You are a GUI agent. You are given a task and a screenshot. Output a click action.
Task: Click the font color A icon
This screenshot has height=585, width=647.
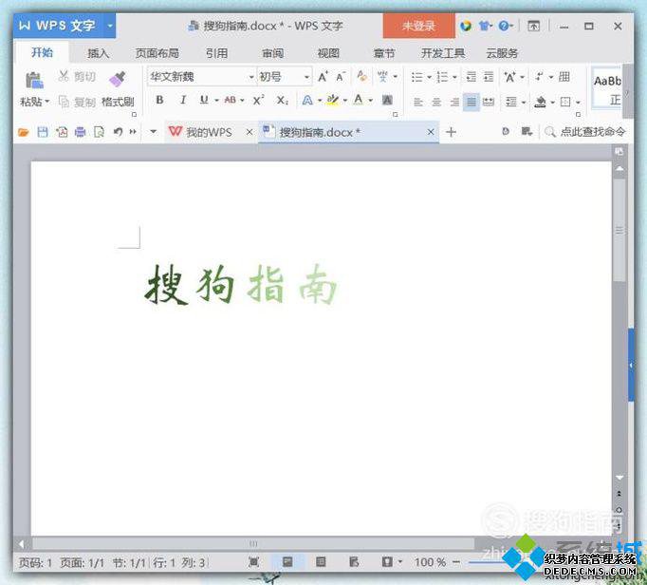pyautogui.click(x=359, y=100)
